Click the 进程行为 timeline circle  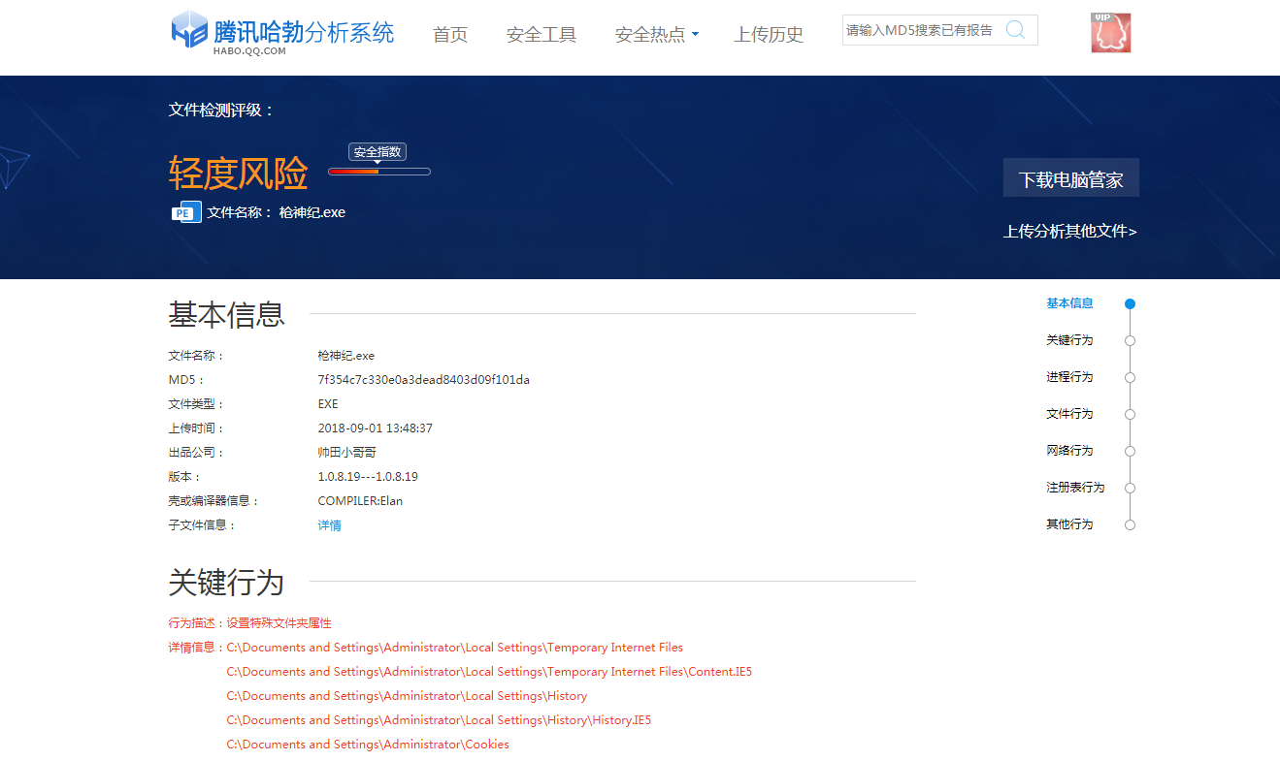point(1130,377)
